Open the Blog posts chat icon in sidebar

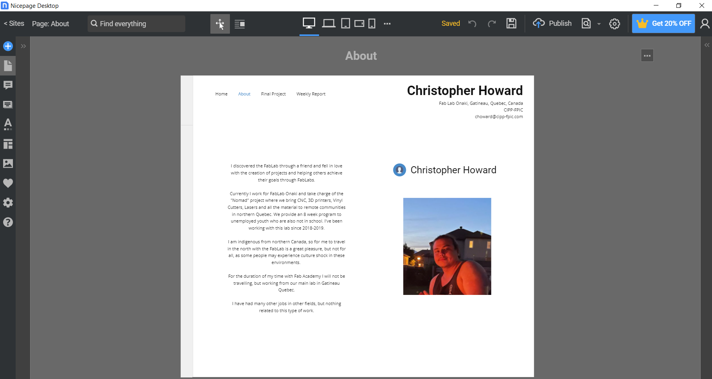coord(8,85)
